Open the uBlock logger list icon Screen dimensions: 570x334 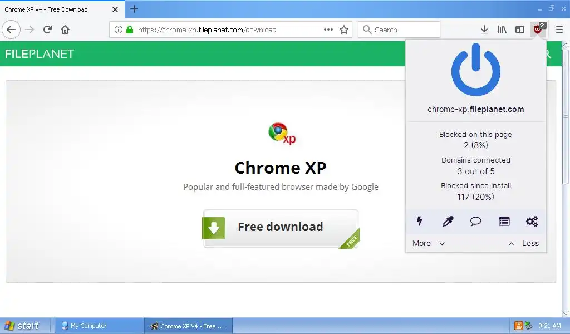click(504, 221)
